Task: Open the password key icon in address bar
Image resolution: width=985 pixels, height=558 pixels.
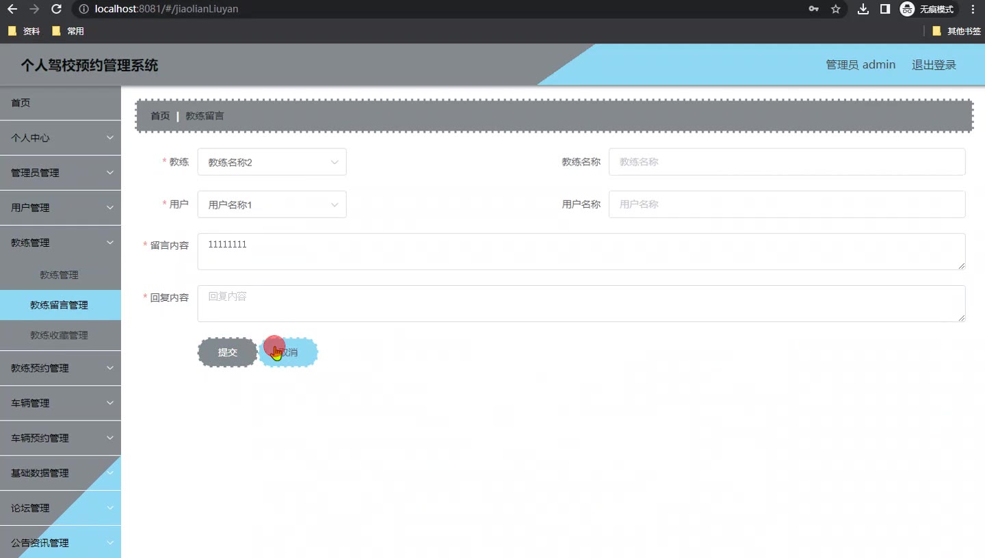Action: [813, 10]
